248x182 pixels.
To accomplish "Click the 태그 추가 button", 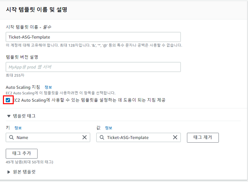I will click(22, 153).
